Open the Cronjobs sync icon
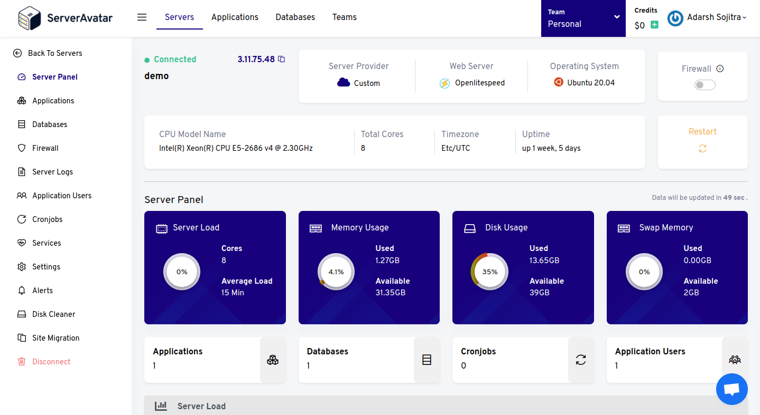 coord(21,219)
